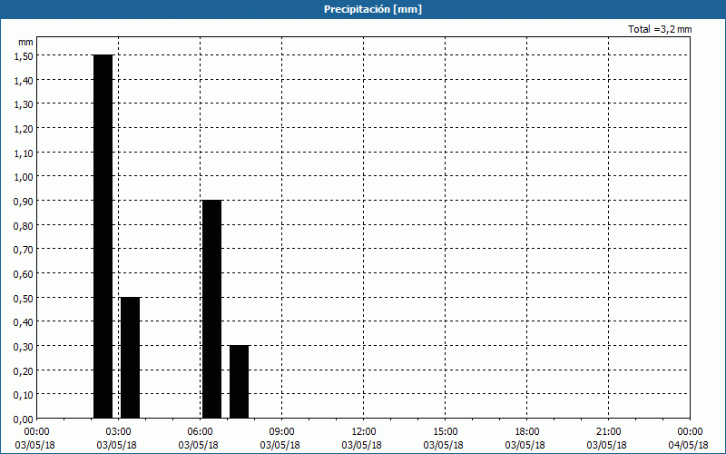Click the 09:00 03/05/18 time label

(280, 439)
